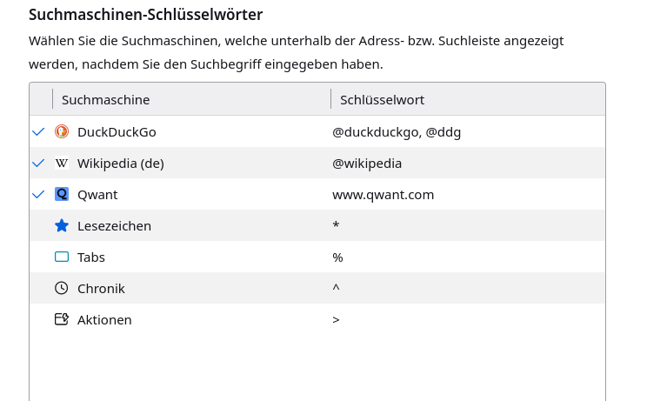Edit the @duckduckgo, @ddg keyword cell
Screen dimensions: 647x401
397,132
